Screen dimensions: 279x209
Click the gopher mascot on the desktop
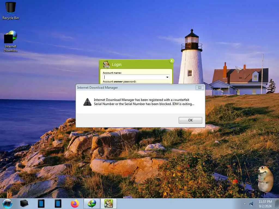pos(265,179)
